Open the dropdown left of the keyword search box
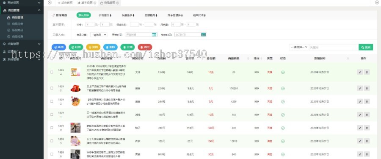 coord(299,47)
